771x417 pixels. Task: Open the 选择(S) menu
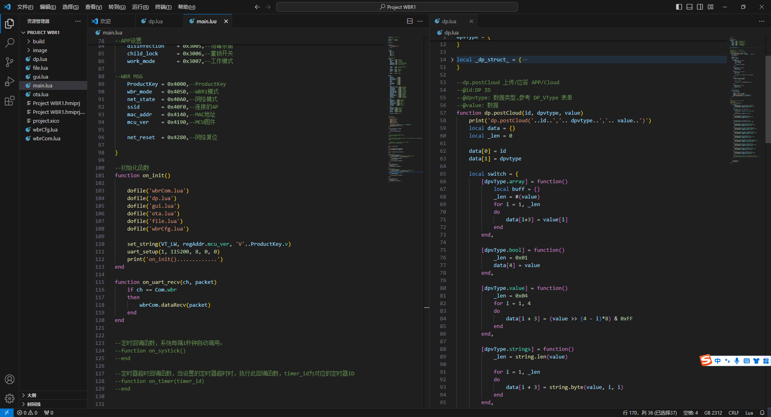point(70,7)
